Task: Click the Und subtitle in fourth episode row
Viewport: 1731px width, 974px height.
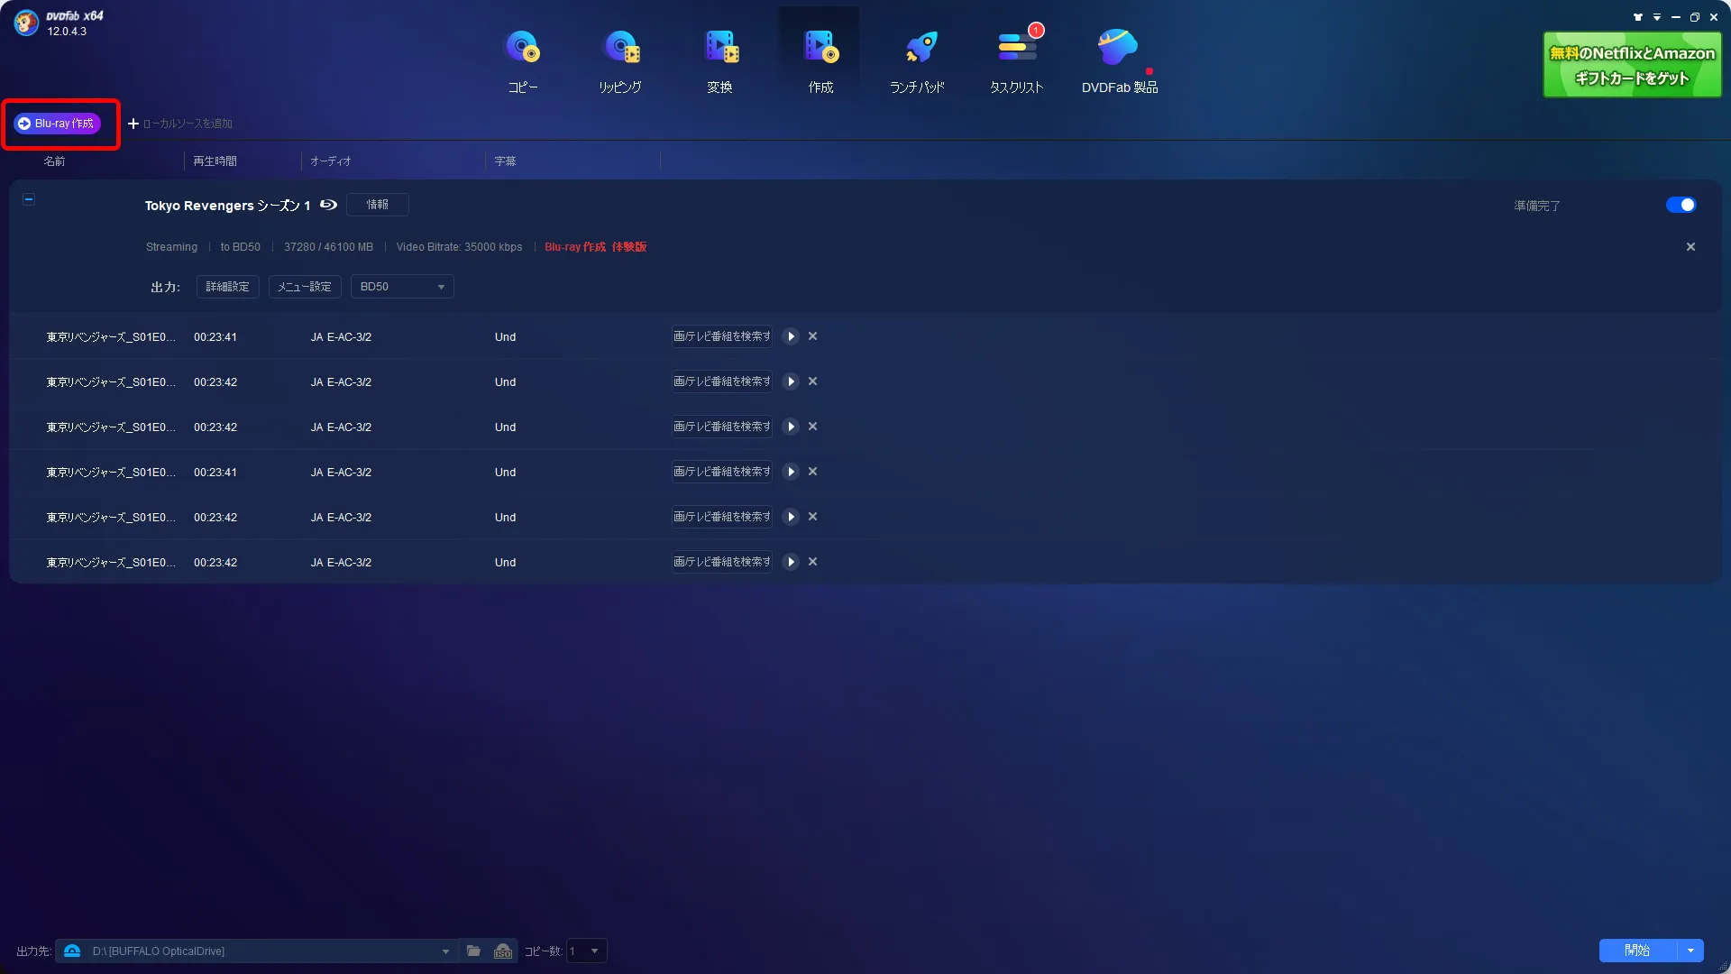Action: coord(505,473)
